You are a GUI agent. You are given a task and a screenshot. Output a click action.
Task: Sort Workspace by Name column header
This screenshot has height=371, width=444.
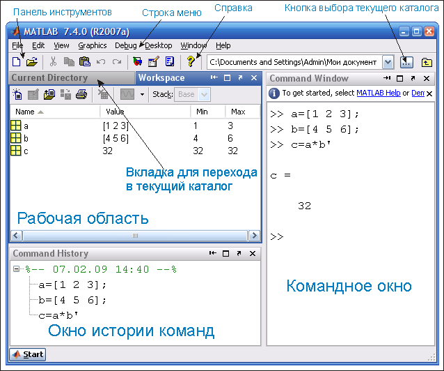coord(55,112)
